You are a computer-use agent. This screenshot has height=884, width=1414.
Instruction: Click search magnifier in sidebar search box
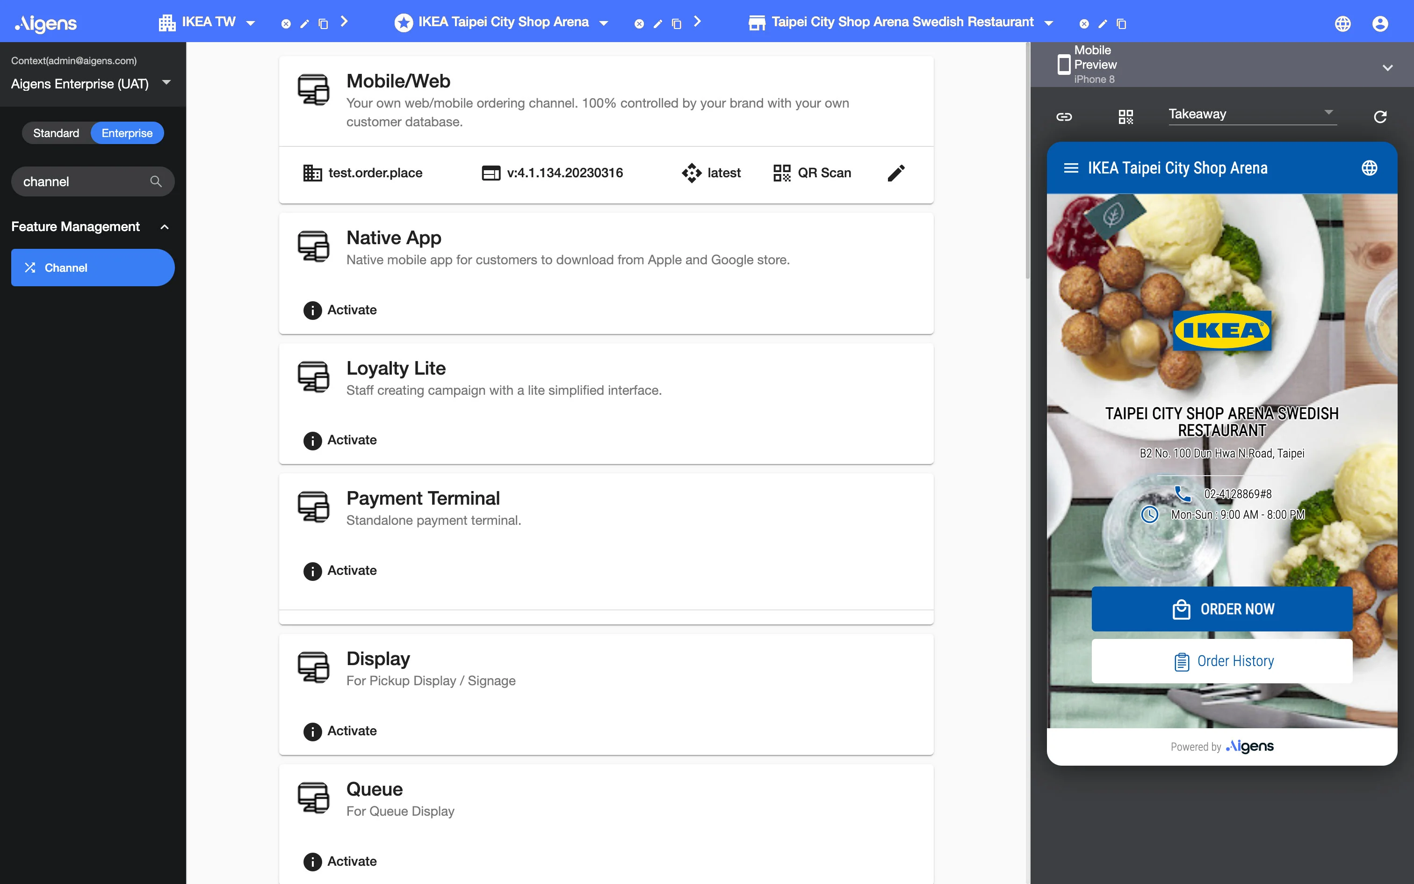(x=155, y=181)
